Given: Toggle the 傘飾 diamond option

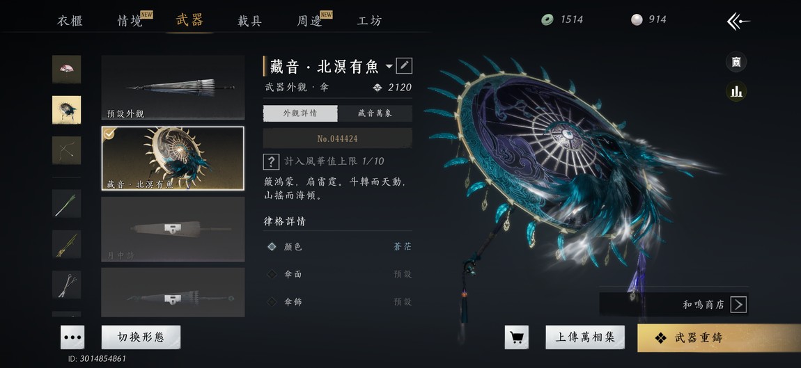Looking at the screenshot, I should coord(272,302).
